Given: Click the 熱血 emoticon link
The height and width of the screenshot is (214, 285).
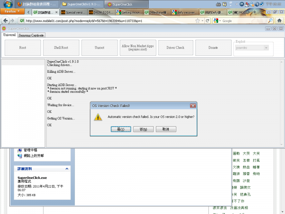Looking at the screenshot, I should point(246,167).
